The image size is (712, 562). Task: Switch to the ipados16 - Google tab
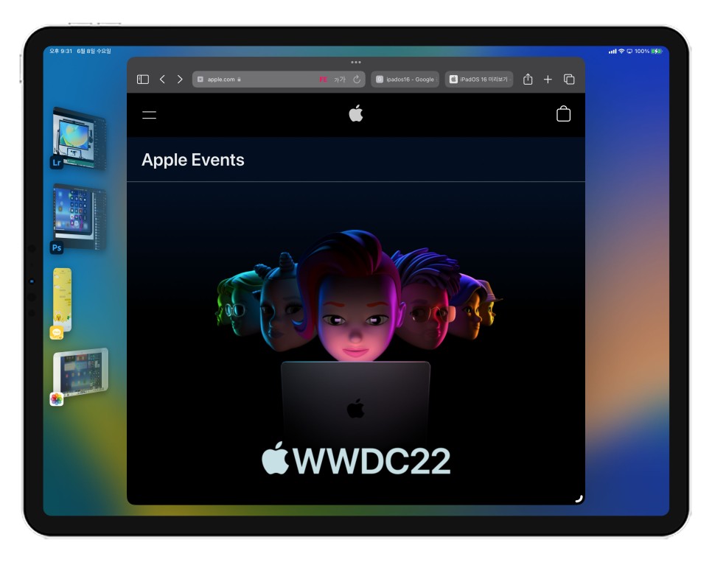[405, 80]
